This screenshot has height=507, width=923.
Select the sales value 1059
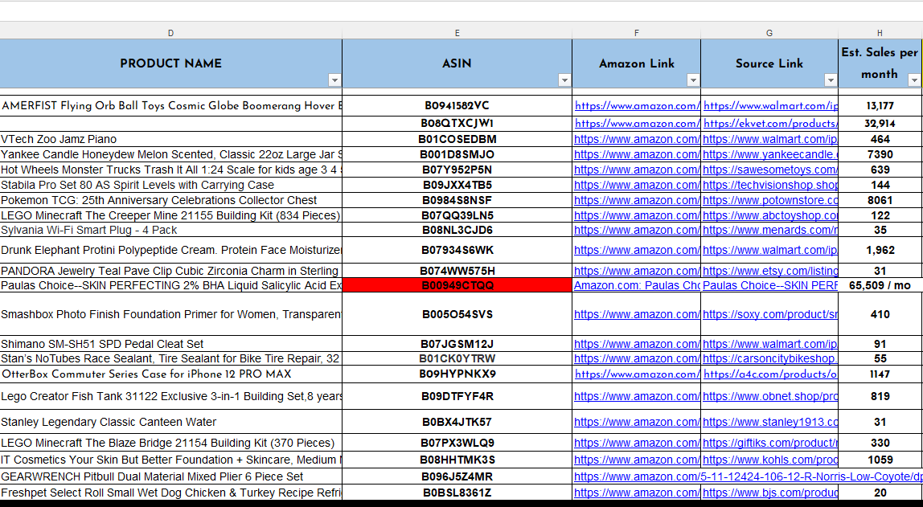880,460
